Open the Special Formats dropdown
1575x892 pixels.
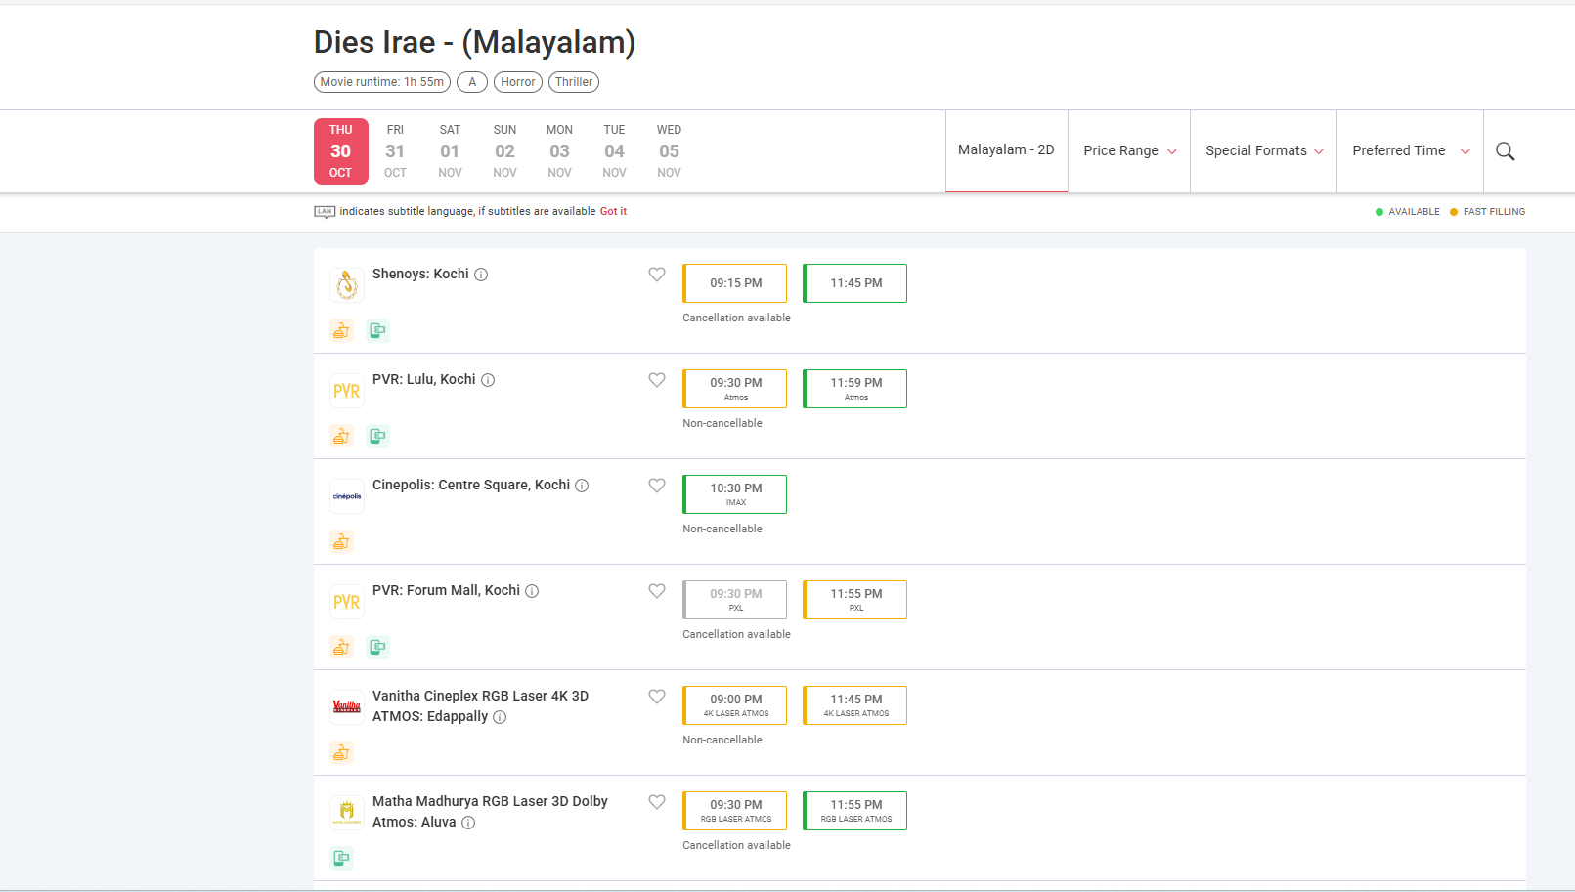pos(1263,150)
